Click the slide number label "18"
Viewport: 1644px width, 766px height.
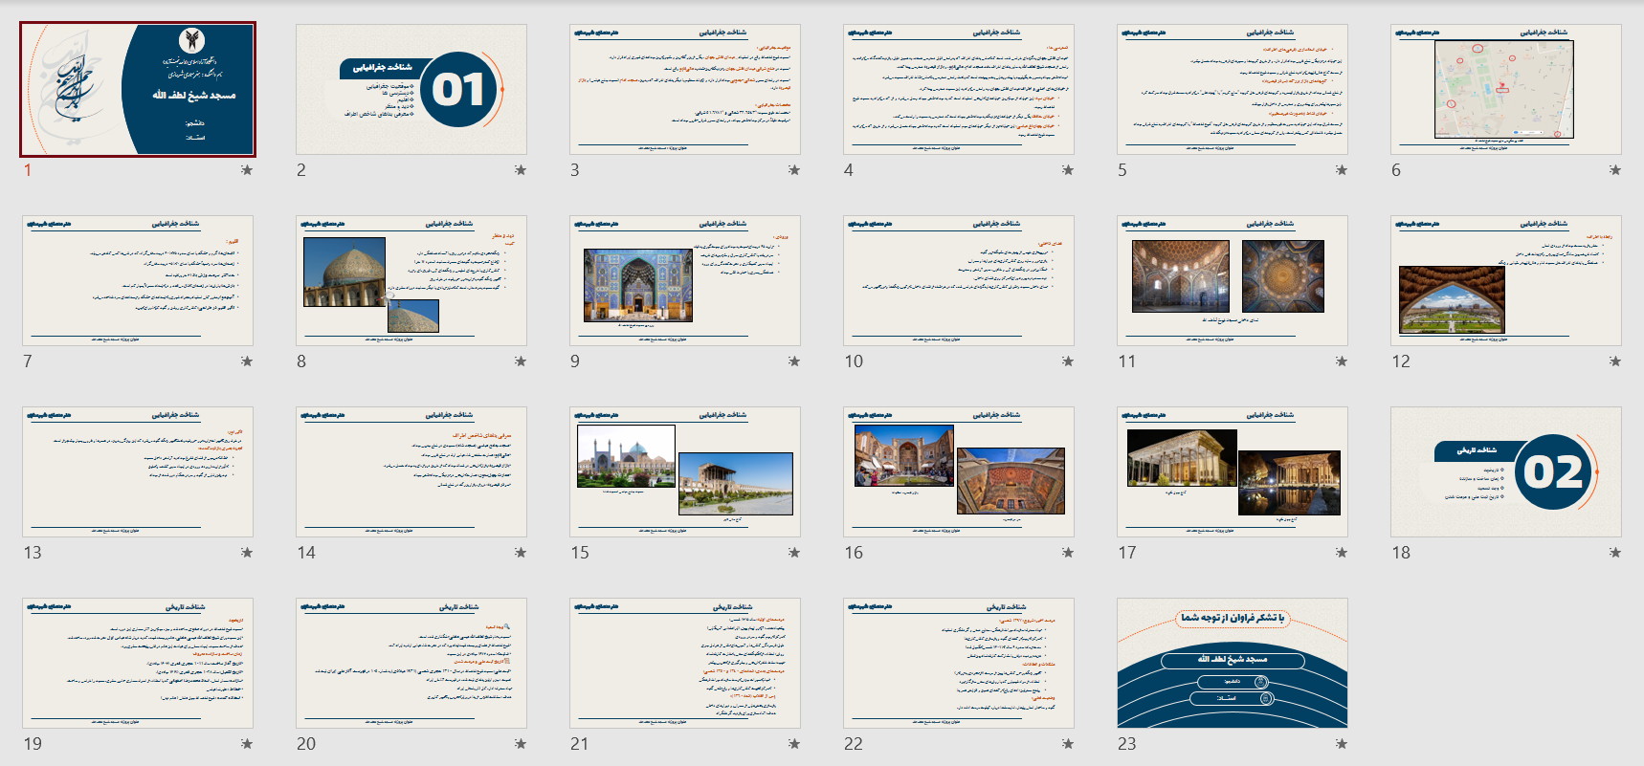coord(1401,553)
